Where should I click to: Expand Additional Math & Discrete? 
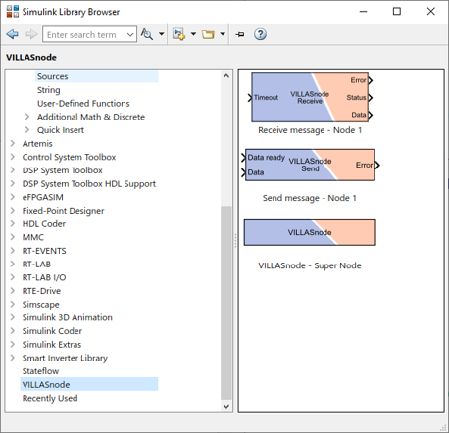click(x=27, y=117)
